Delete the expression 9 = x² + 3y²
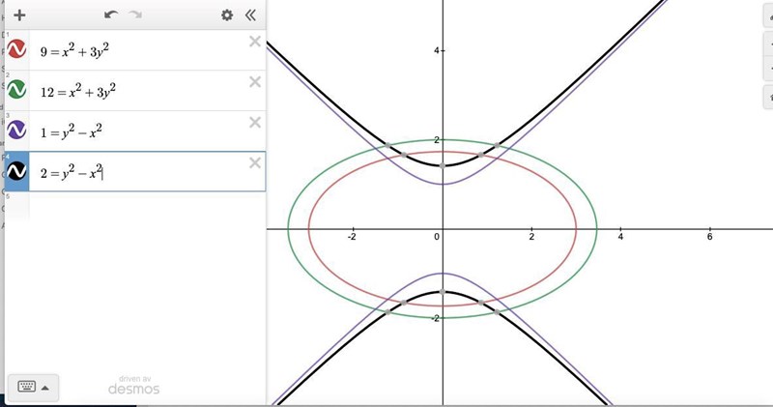 pos(255,42)
